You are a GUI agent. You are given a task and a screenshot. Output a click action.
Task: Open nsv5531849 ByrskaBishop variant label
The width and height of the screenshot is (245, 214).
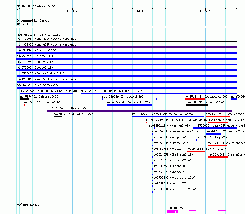pyautogui.click(x=226, y=154)
